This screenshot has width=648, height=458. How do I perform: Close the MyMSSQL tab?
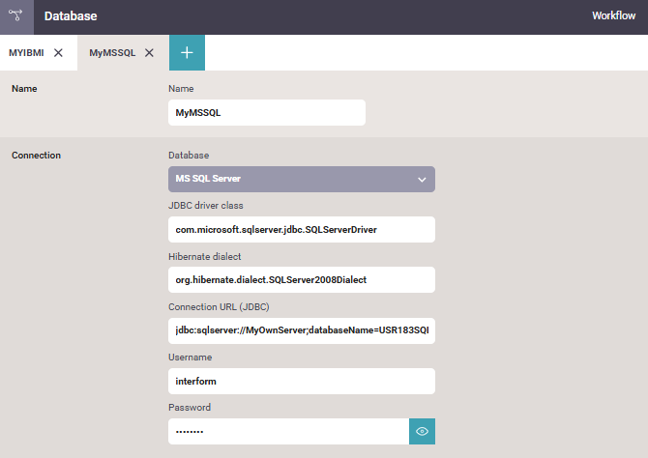tap(149, 53)
